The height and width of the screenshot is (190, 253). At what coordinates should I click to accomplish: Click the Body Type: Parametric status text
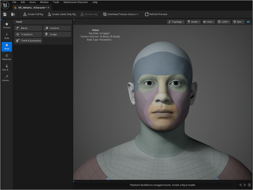[x=99, y=40]
